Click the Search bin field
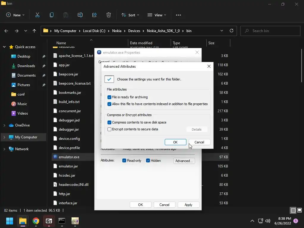 pyautogui.click(x=270, y=31)
